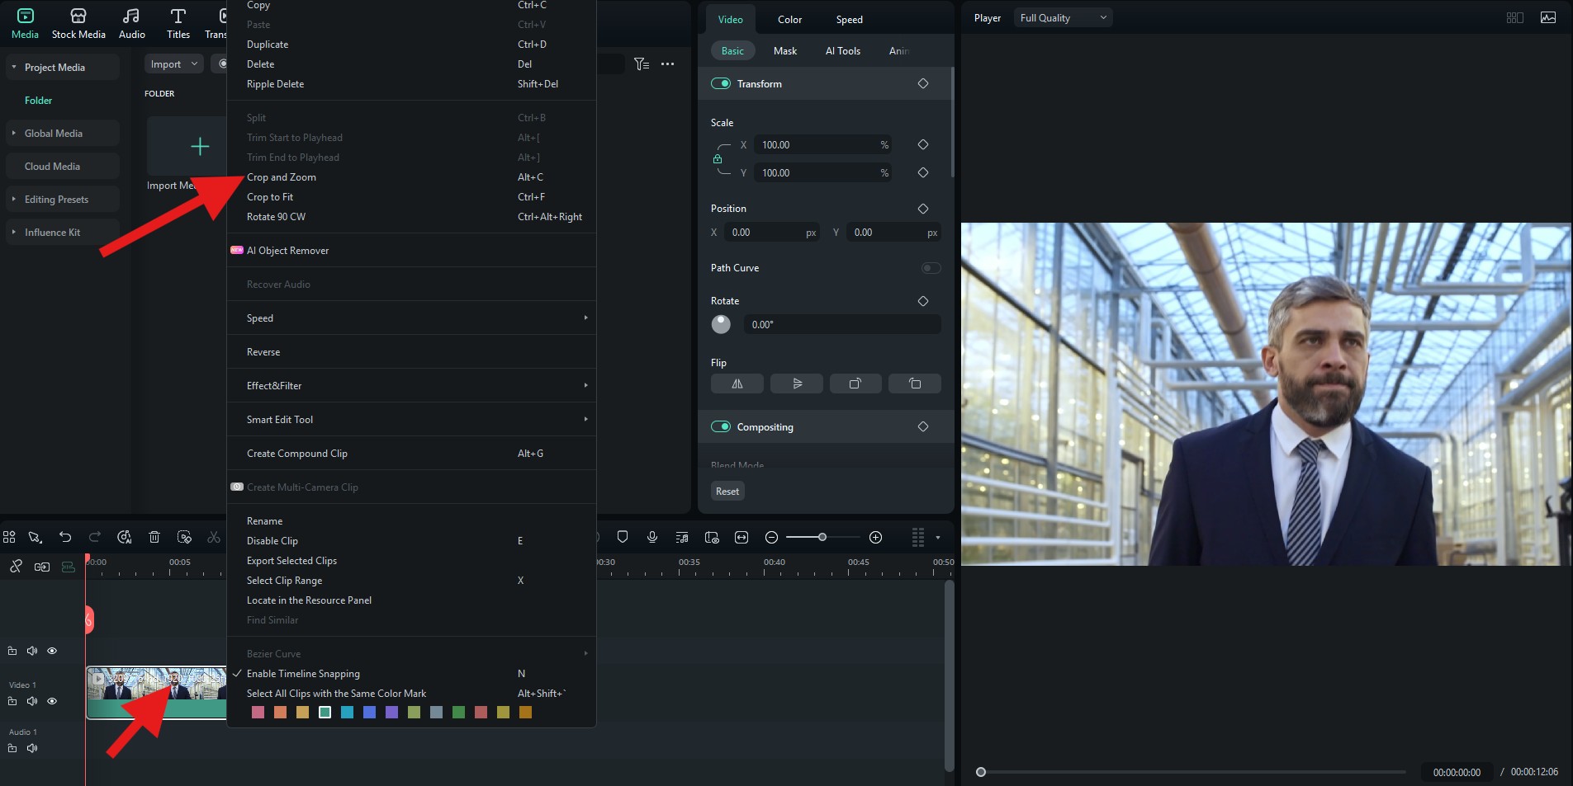Image resolution: width=1573 pixels, height=786 pixels.
Task: Open the Effect&Filter submenu
Action: coord(411,386)
